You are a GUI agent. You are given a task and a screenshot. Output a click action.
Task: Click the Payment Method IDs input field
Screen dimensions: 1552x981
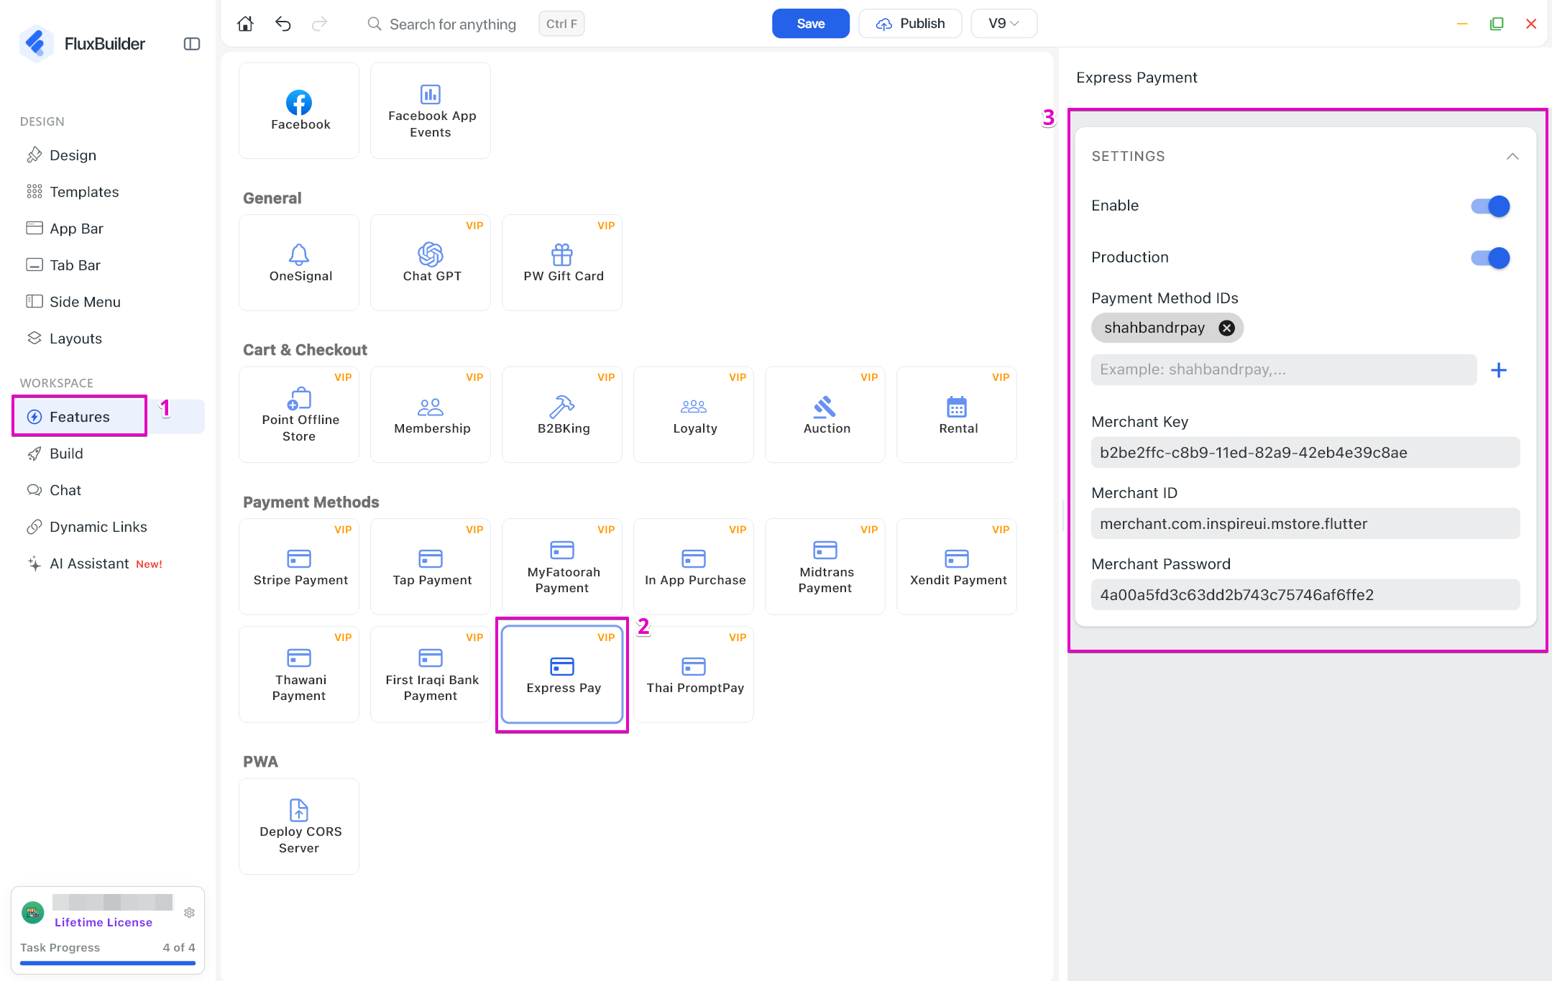coord(1284,370)
